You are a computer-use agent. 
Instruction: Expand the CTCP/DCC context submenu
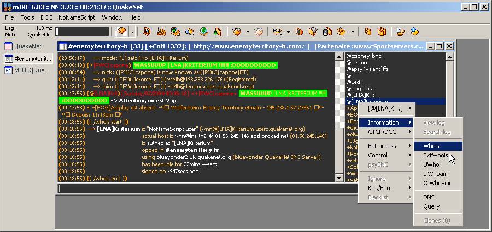click(385, 132)
